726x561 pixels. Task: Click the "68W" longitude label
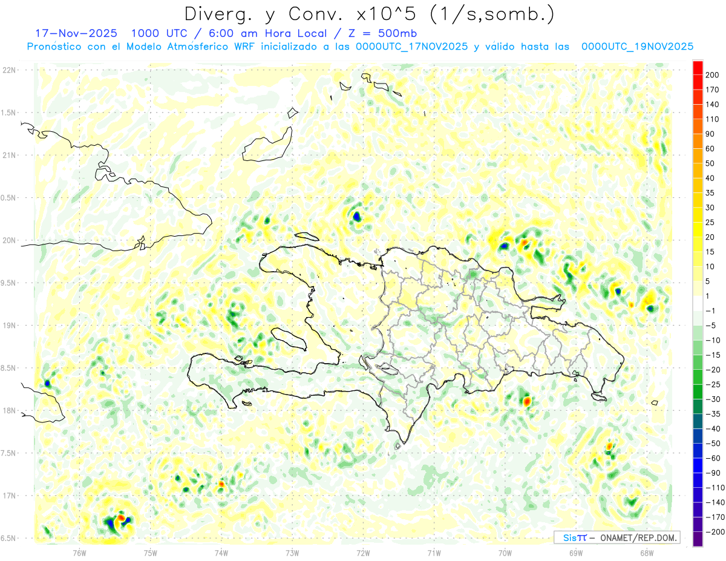click(646, 552)
